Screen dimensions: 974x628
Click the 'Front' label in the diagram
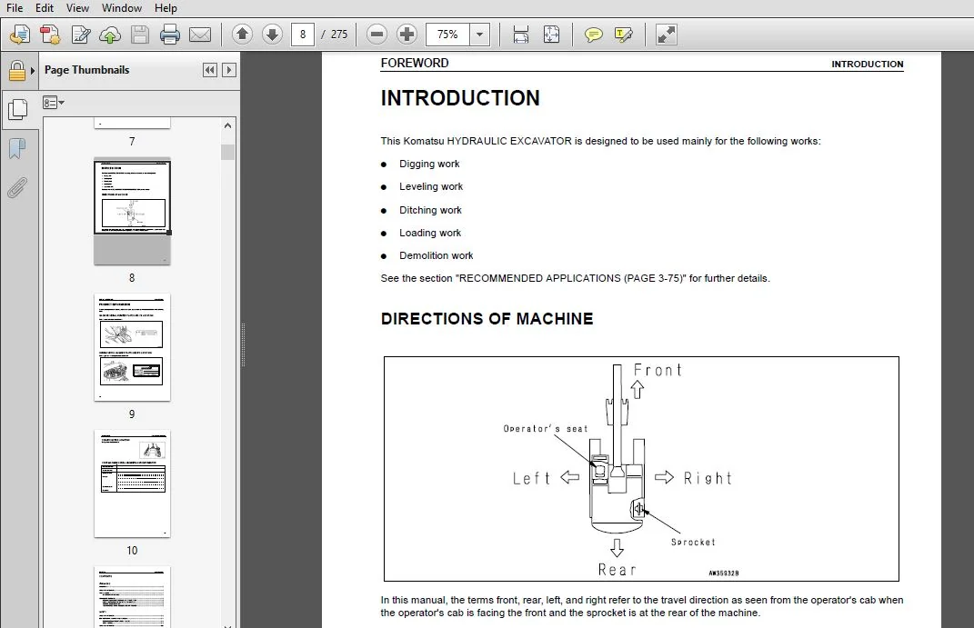tap(658, 371)
